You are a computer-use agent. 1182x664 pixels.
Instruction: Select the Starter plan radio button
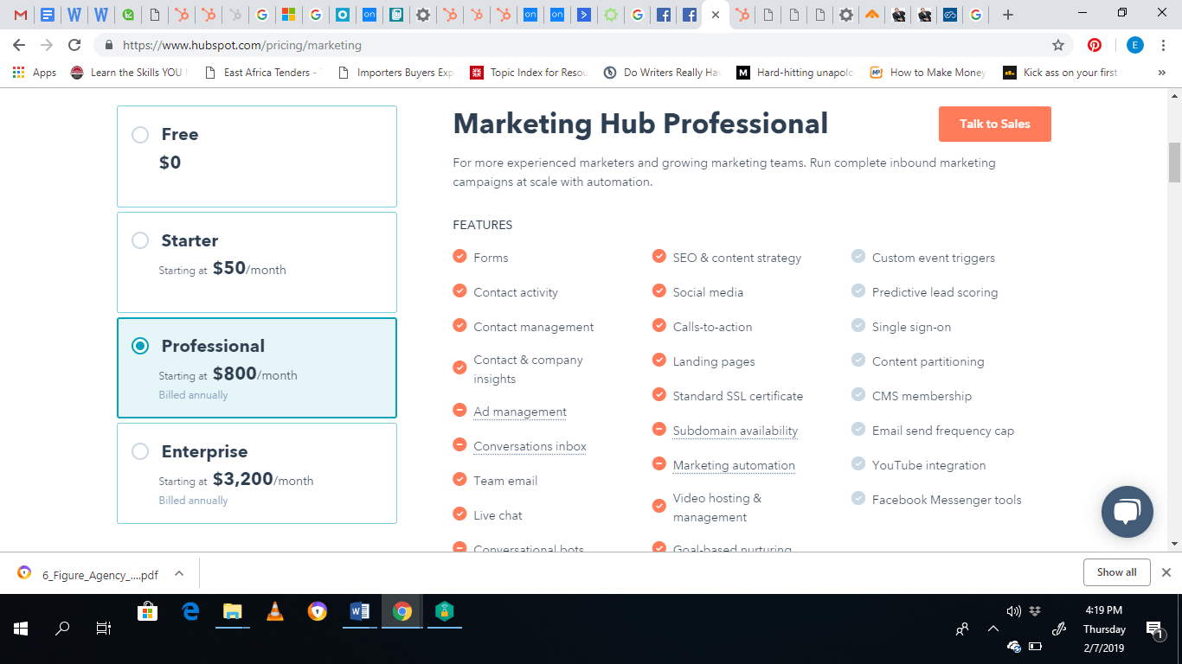[140, 240]
